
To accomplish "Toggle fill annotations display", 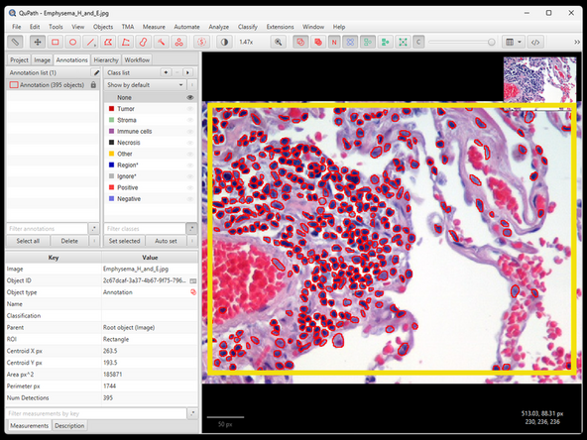I will 318,42.
